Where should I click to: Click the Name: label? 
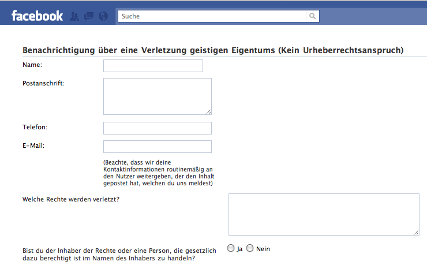32,65
